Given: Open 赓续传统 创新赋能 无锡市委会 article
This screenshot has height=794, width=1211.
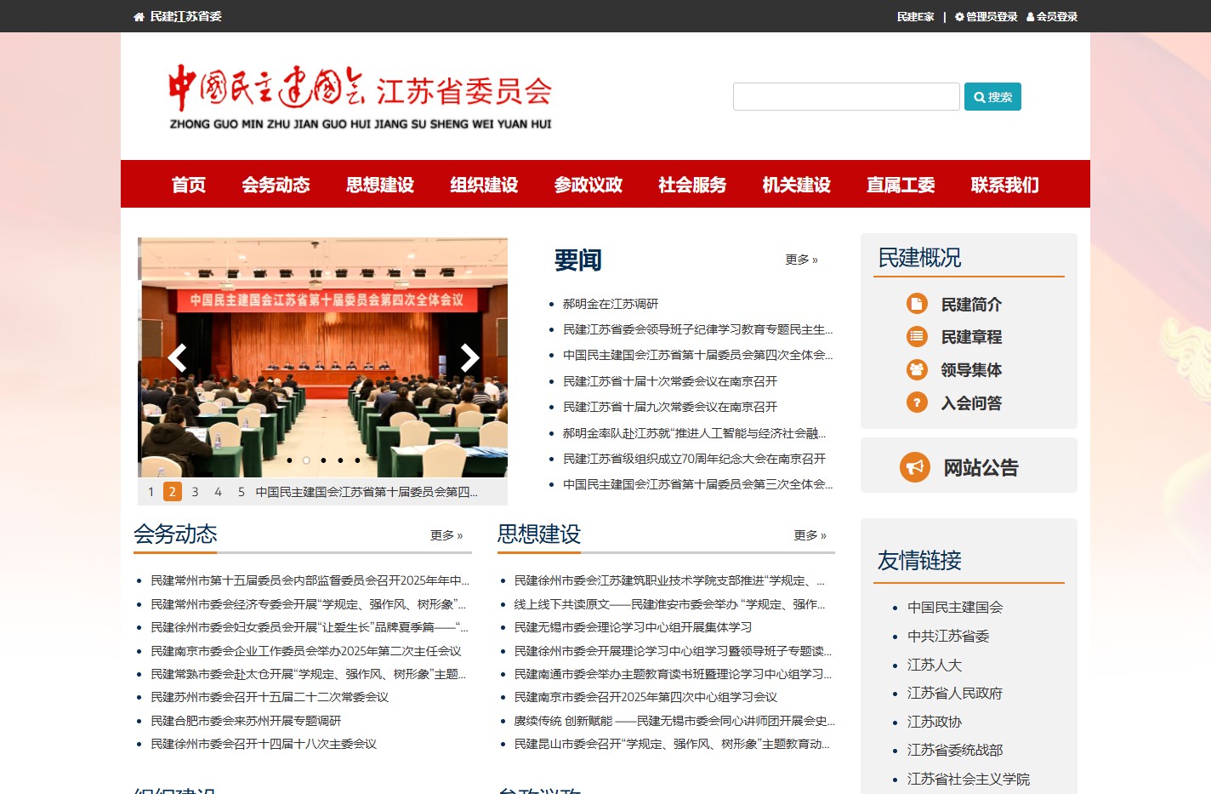Looking at the screenshot, I should [x=674, y=721].
